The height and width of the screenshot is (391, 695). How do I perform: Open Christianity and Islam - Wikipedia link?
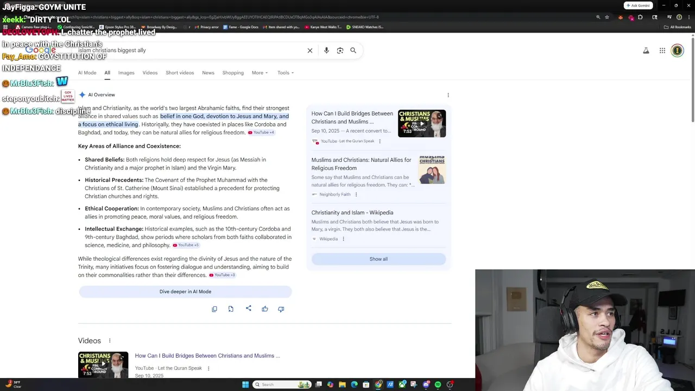[352, 213]
